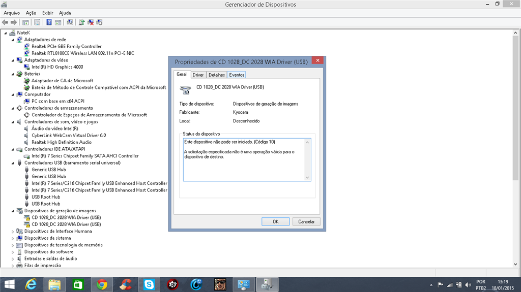The height and width of the screenshot is (292, 521).
Task: Open CCleaner from taskbar
Action: point(125,284)
